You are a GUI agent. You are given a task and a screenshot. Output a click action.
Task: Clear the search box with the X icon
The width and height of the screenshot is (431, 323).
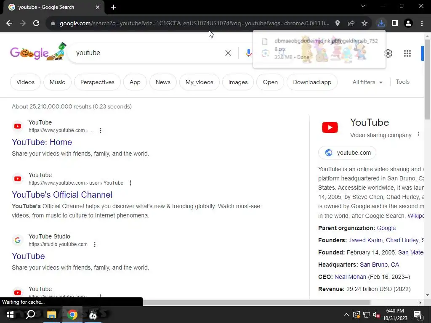click(x=228, y=53)
